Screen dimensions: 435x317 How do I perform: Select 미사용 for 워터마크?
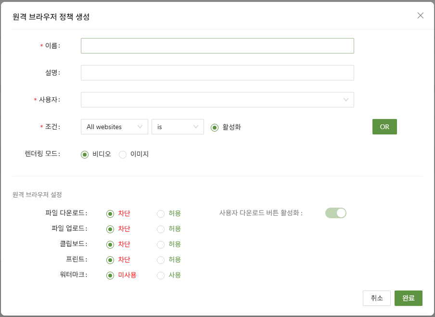coord(110,275)
